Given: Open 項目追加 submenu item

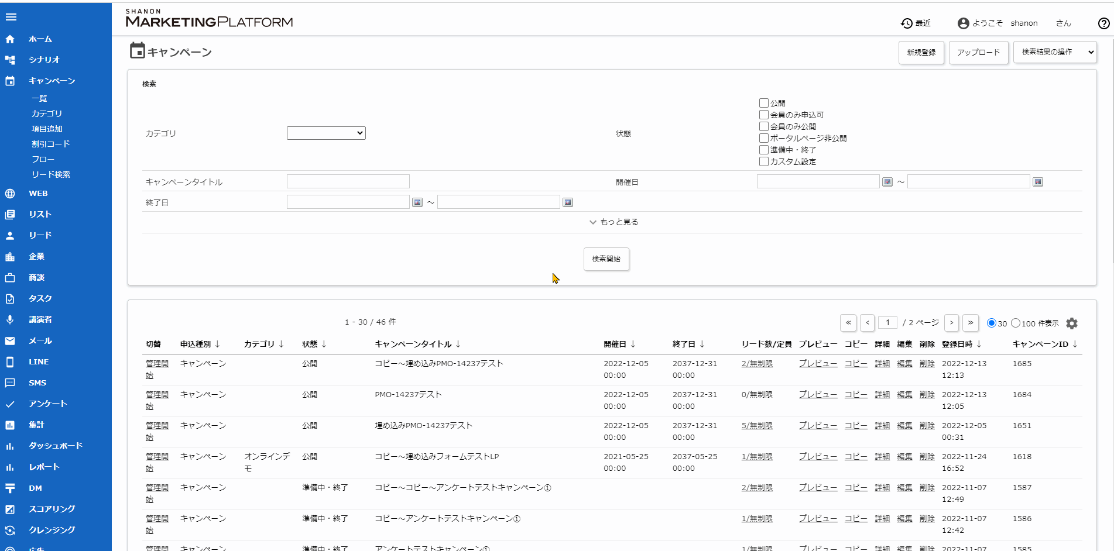Looking at the screenshot, I should point(47,129).
